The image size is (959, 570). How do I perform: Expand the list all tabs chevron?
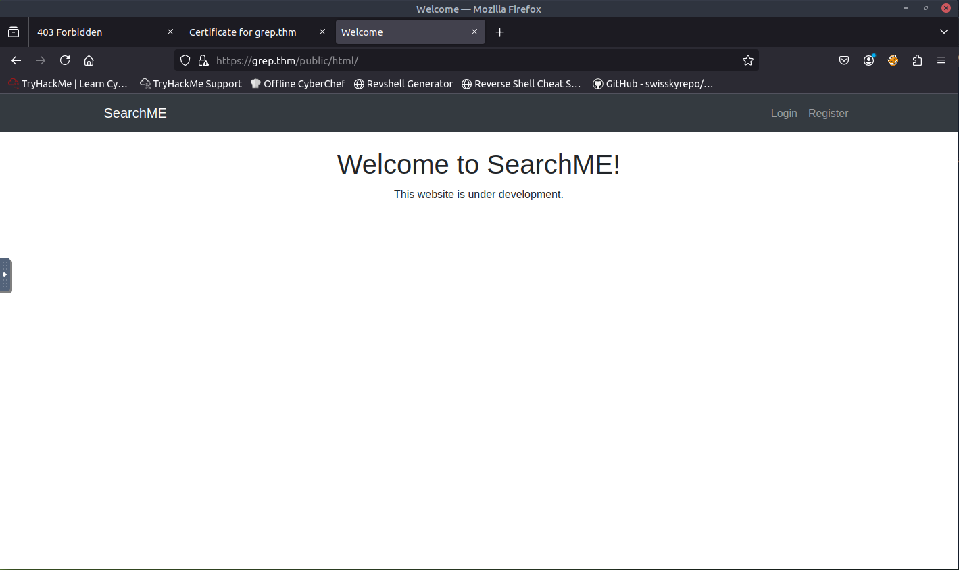(x=944, y=32)
